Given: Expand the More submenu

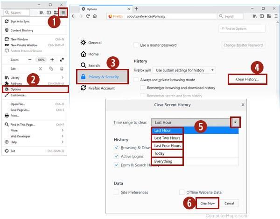Looking at the screenshot, I should [63, 130].
